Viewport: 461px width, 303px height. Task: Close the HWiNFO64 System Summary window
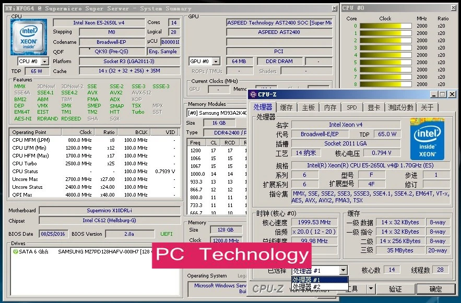[x=334, y=8]
